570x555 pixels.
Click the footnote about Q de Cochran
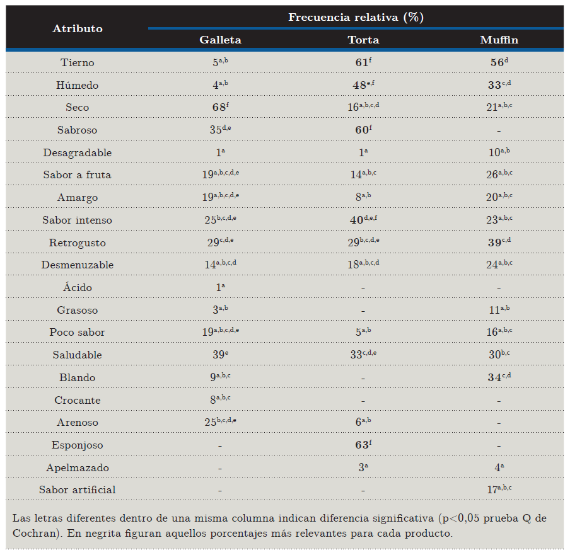coord(281,525)
